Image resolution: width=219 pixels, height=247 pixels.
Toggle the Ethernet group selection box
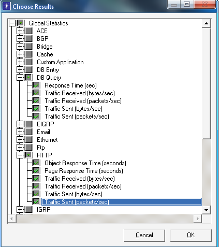[28, 140]
